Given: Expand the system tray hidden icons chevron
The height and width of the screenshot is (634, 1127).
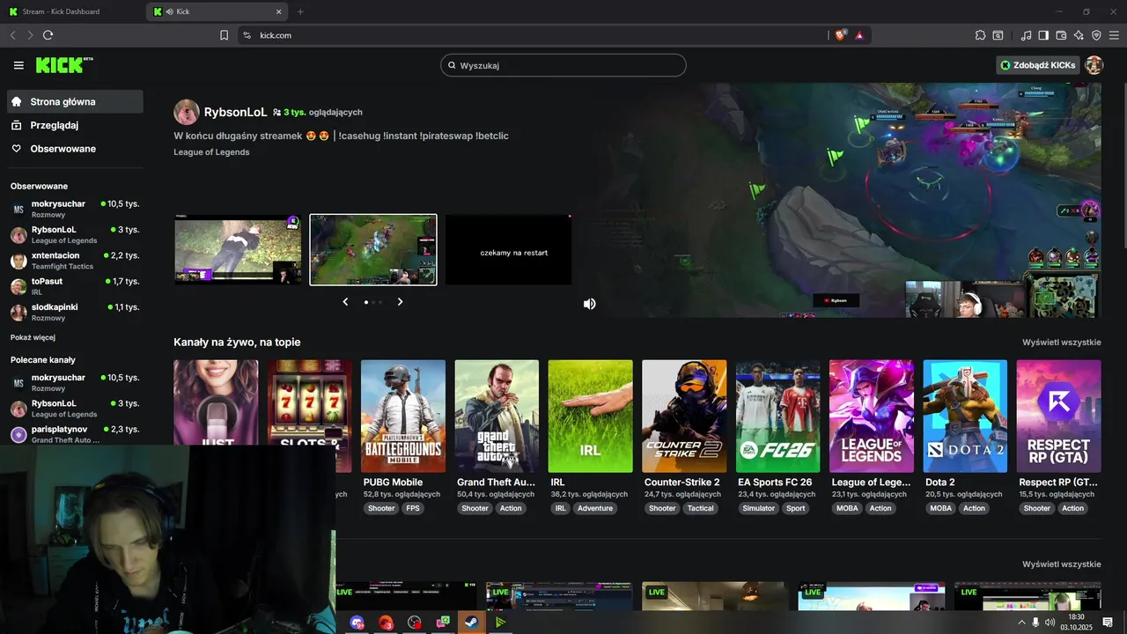Looking at the screenshot, I should (x=1021, y=623).
